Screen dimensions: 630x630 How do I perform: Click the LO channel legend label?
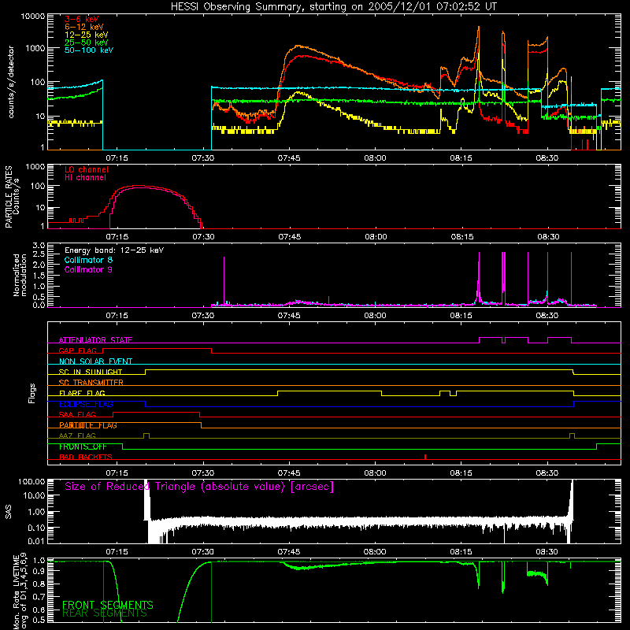(x=87, y=169)
